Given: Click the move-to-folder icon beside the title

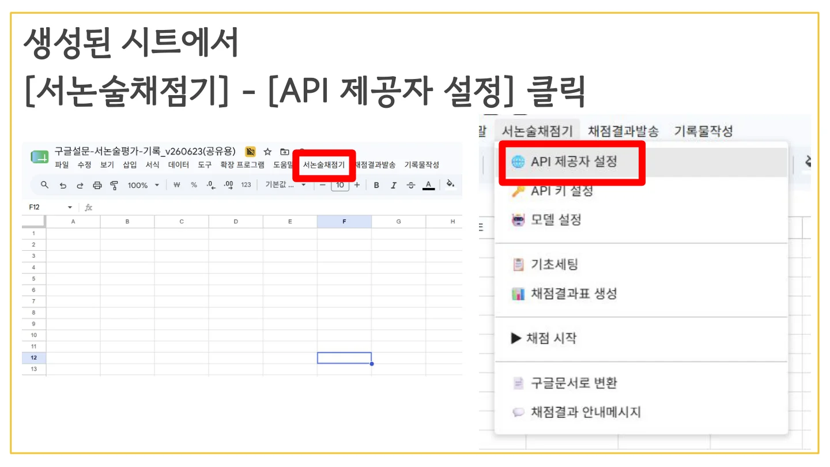Looking at the screenshot, I should [284, 152].
